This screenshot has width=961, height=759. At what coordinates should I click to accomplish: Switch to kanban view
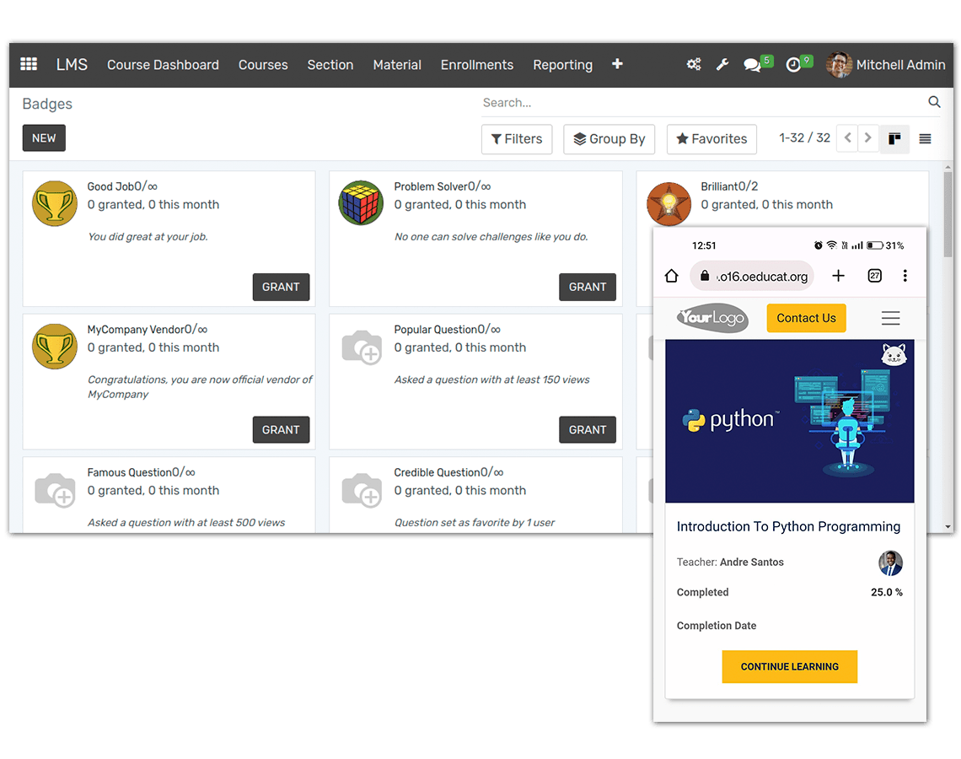click(x=894, y=139)
